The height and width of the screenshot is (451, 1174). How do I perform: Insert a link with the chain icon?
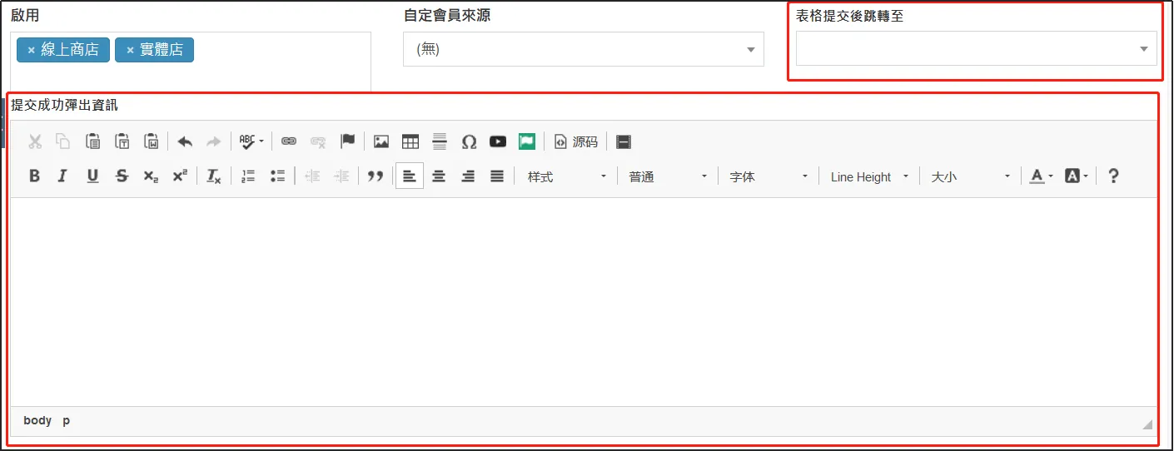(289, 141)
